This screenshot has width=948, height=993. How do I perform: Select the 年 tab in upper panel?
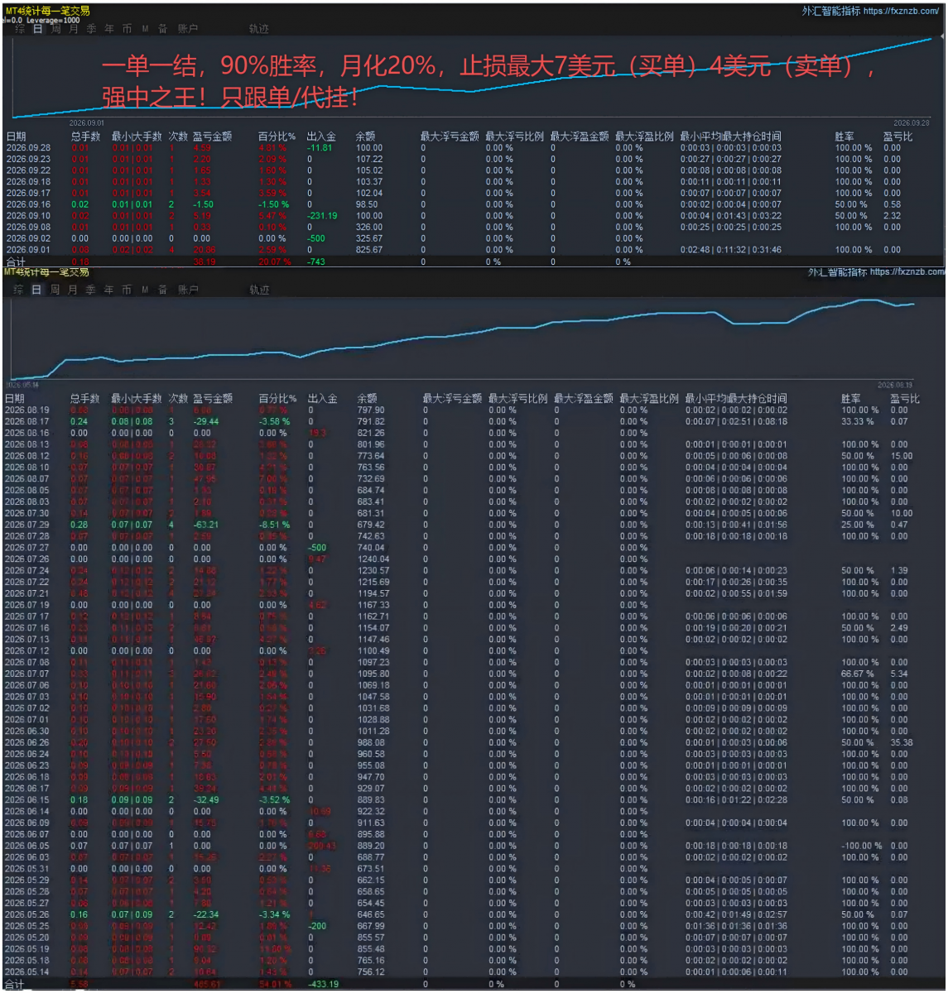click(109, 29)
